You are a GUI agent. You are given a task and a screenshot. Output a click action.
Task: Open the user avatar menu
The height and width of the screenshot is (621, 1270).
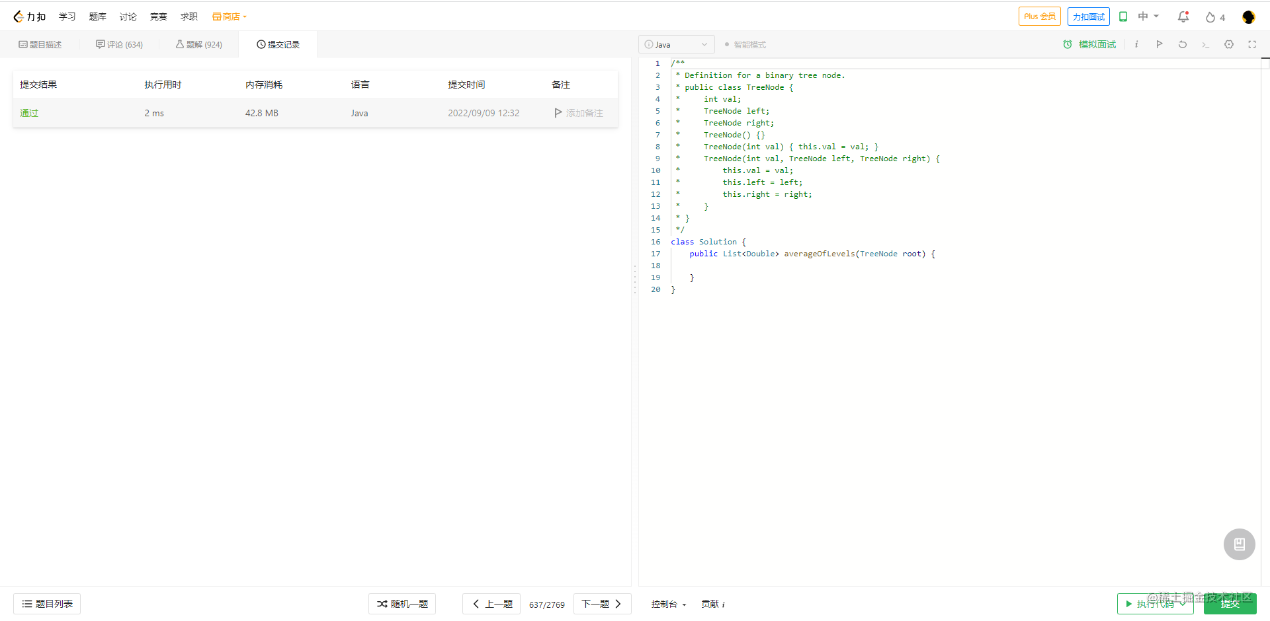click(x=1248, y=17)
